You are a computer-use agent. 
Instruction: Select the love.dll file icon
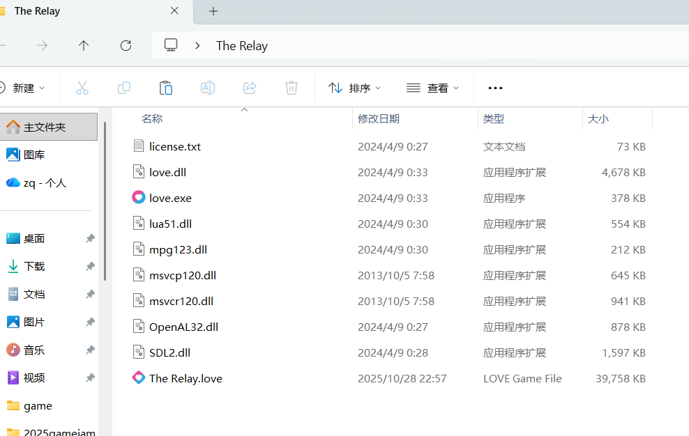tap(138, 171)
